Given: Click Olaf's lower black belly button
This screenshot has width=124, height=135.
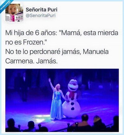Looking at the screenshot, I should [73, 108].
